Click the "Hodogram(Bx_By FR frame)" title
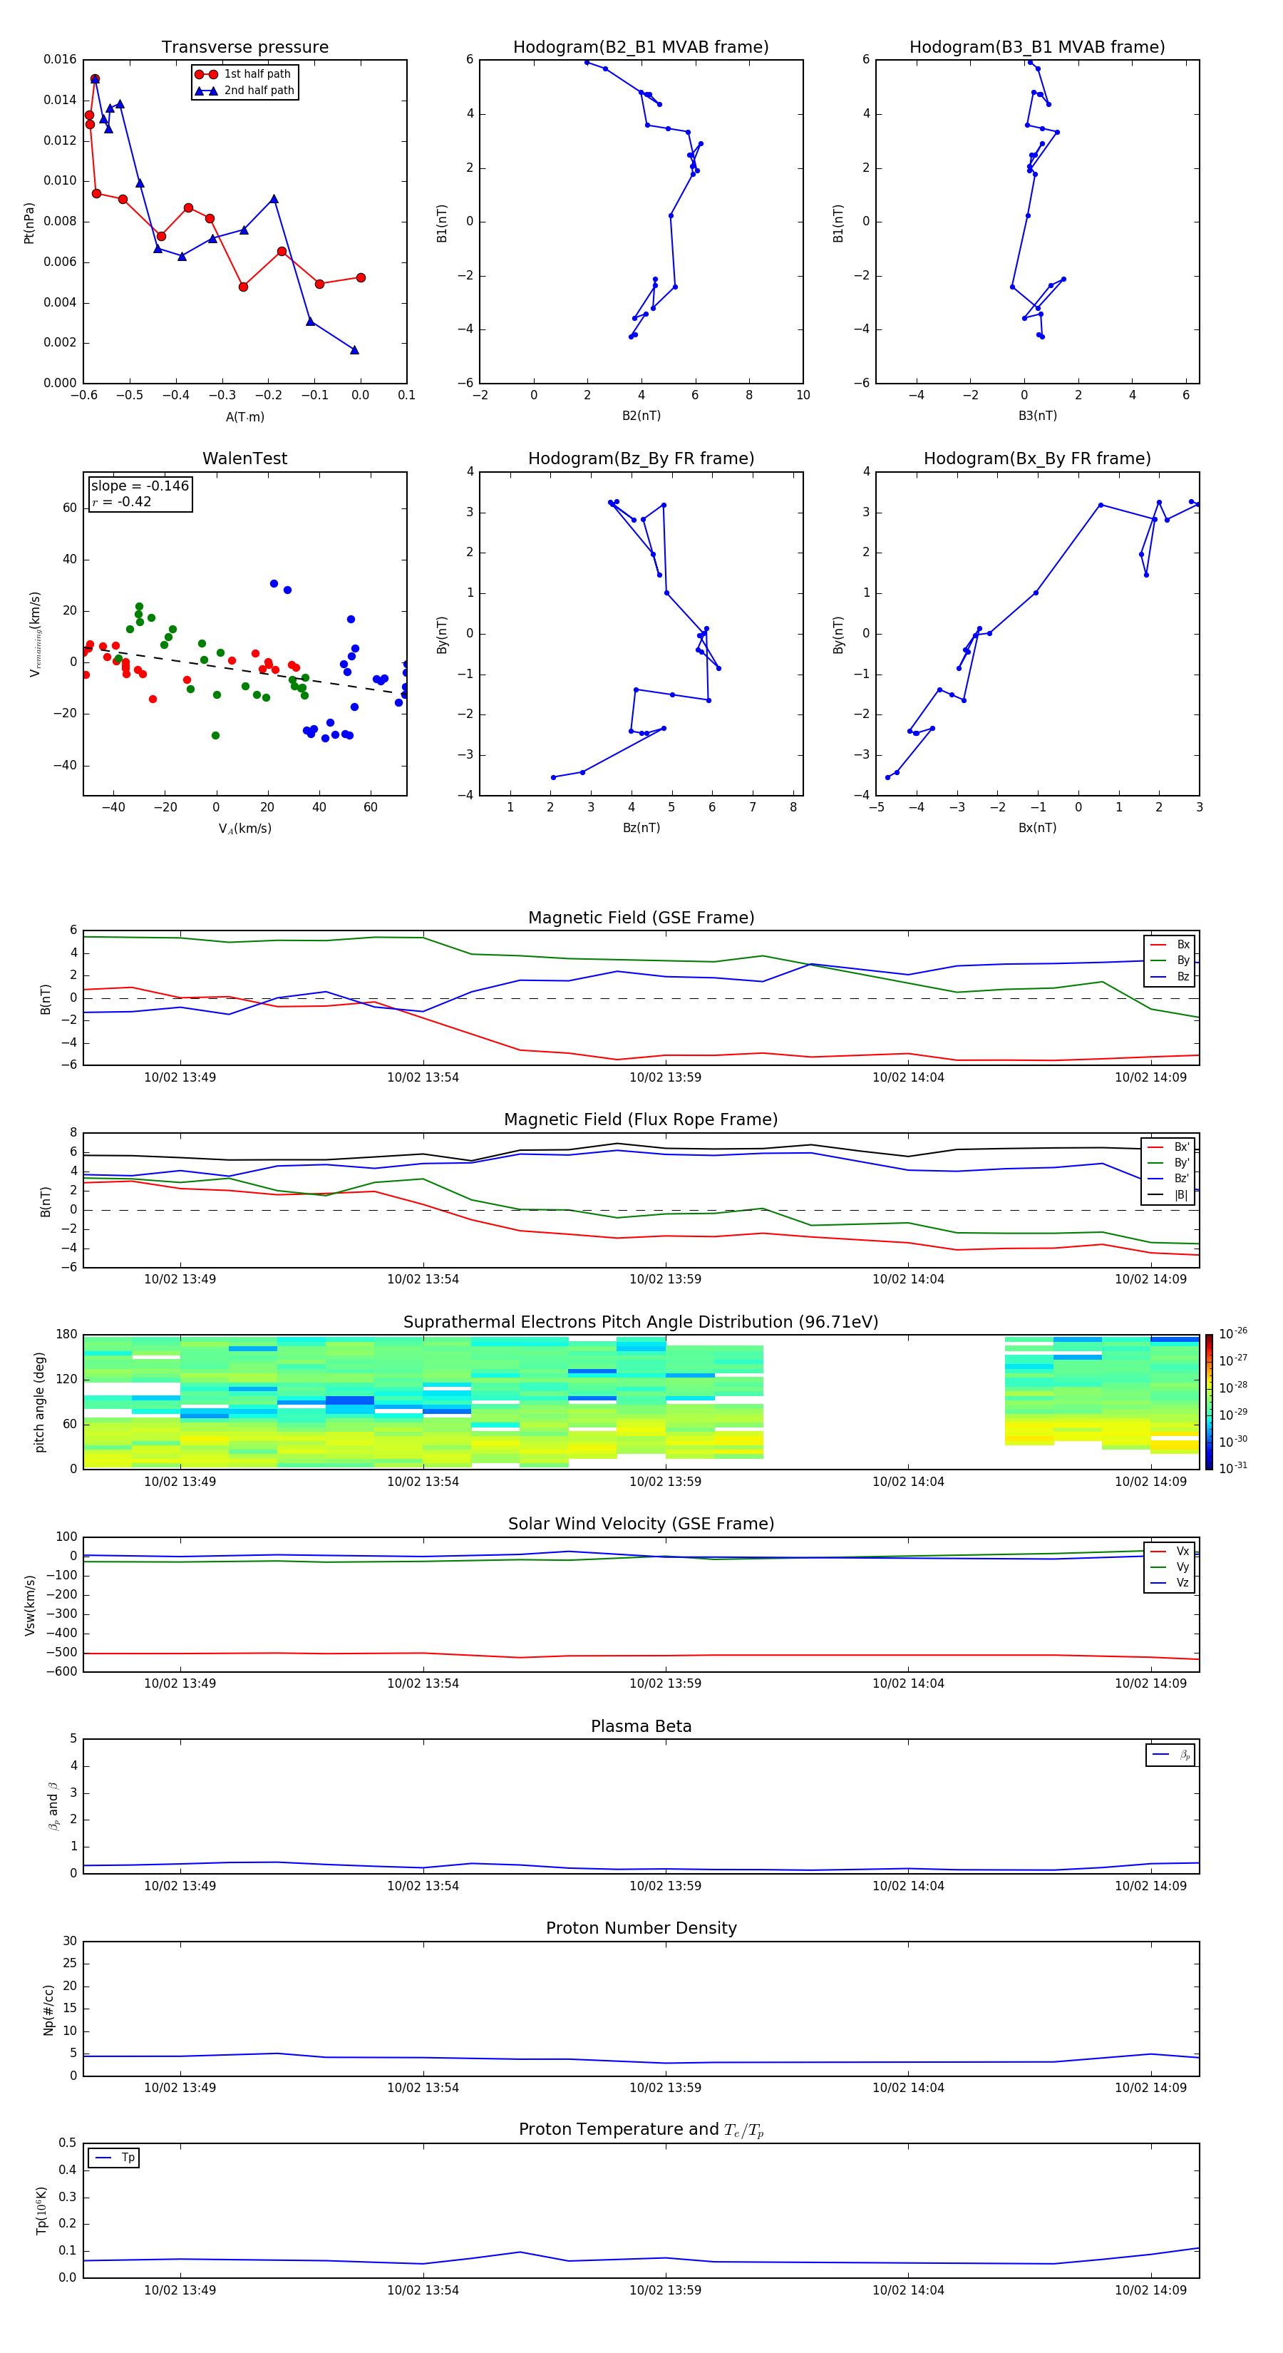Screen dimensions: 1283x2353 point(1037,458)
